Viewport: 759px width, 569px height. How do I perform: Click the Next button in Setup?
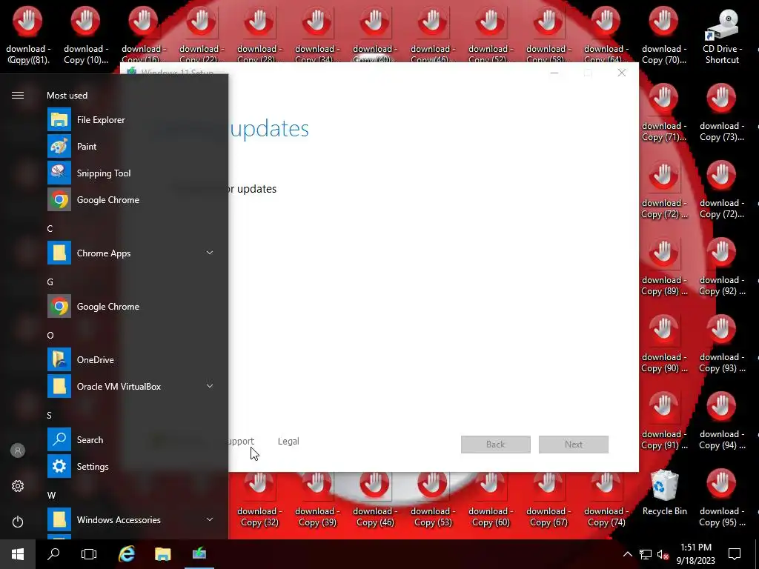tap(574, 445)
